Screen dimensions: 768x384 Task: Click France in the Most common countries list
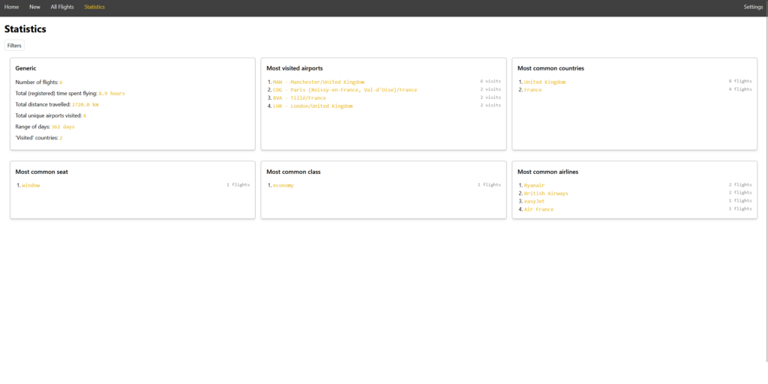click(x=533, y=90)
